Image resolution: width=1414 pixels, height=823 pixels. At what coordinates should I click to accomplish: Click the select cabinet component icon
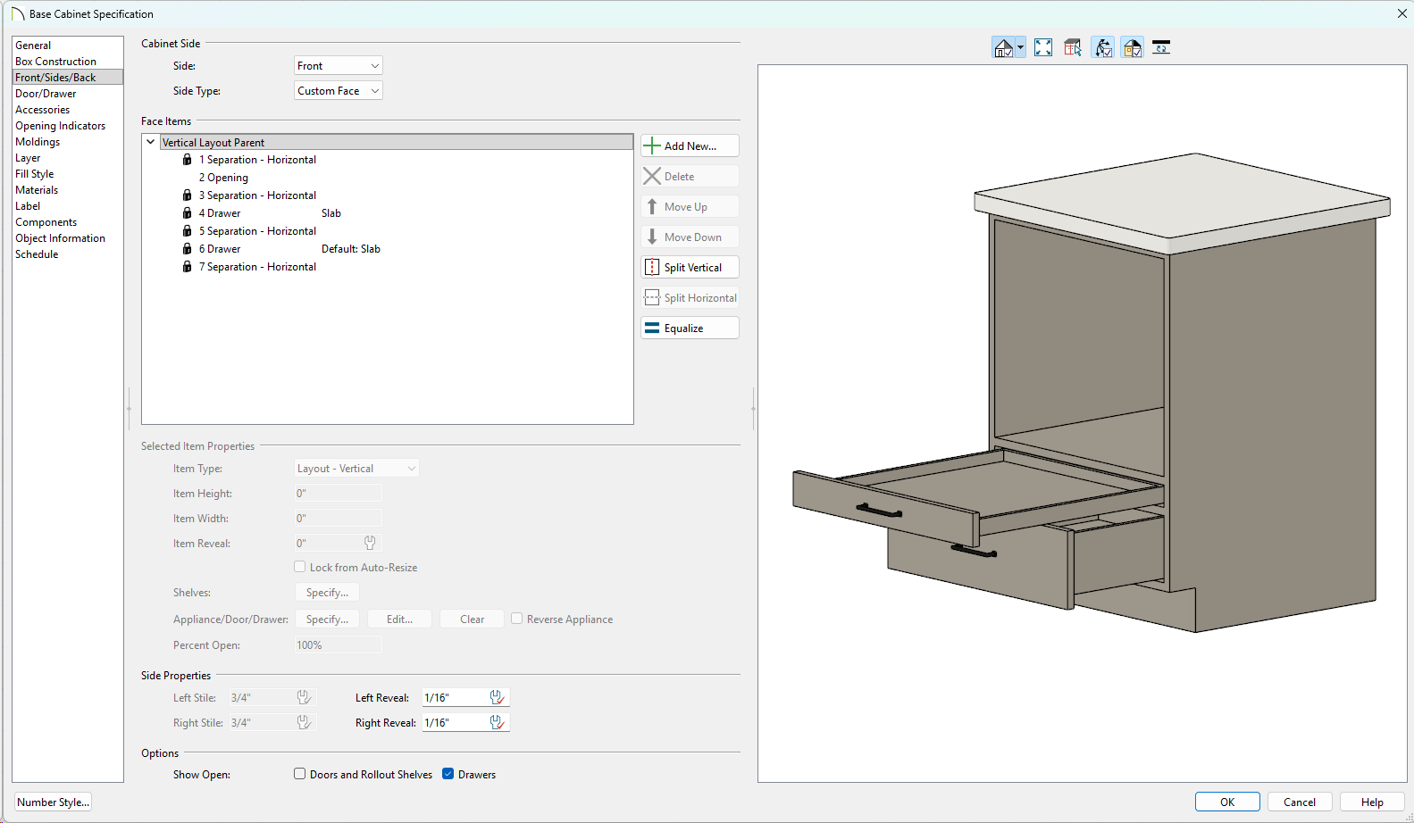1073,48
